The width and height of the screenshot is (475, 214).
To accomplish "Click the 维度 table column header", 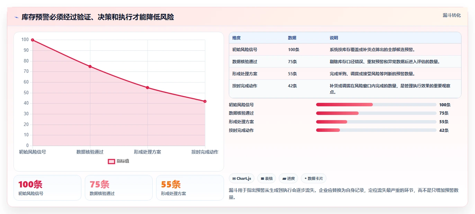I will click(236, 38).
